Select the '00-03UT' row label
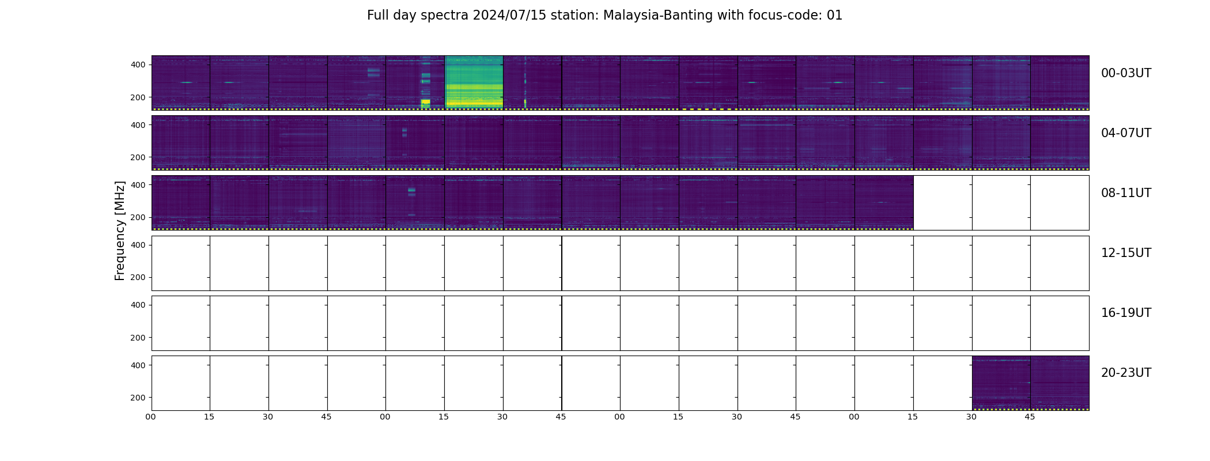 coord(1126,73)
